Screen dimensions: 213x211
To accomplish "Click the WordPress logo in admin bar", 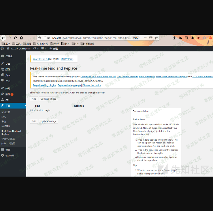I will [x=2, y=48].
